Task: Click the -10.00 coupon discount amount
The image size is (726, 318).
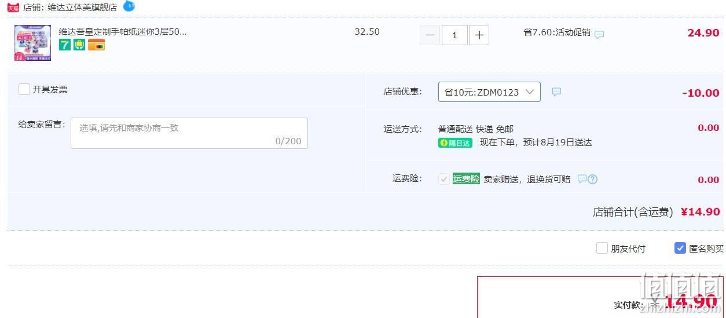Action: [x=701, y=93]
